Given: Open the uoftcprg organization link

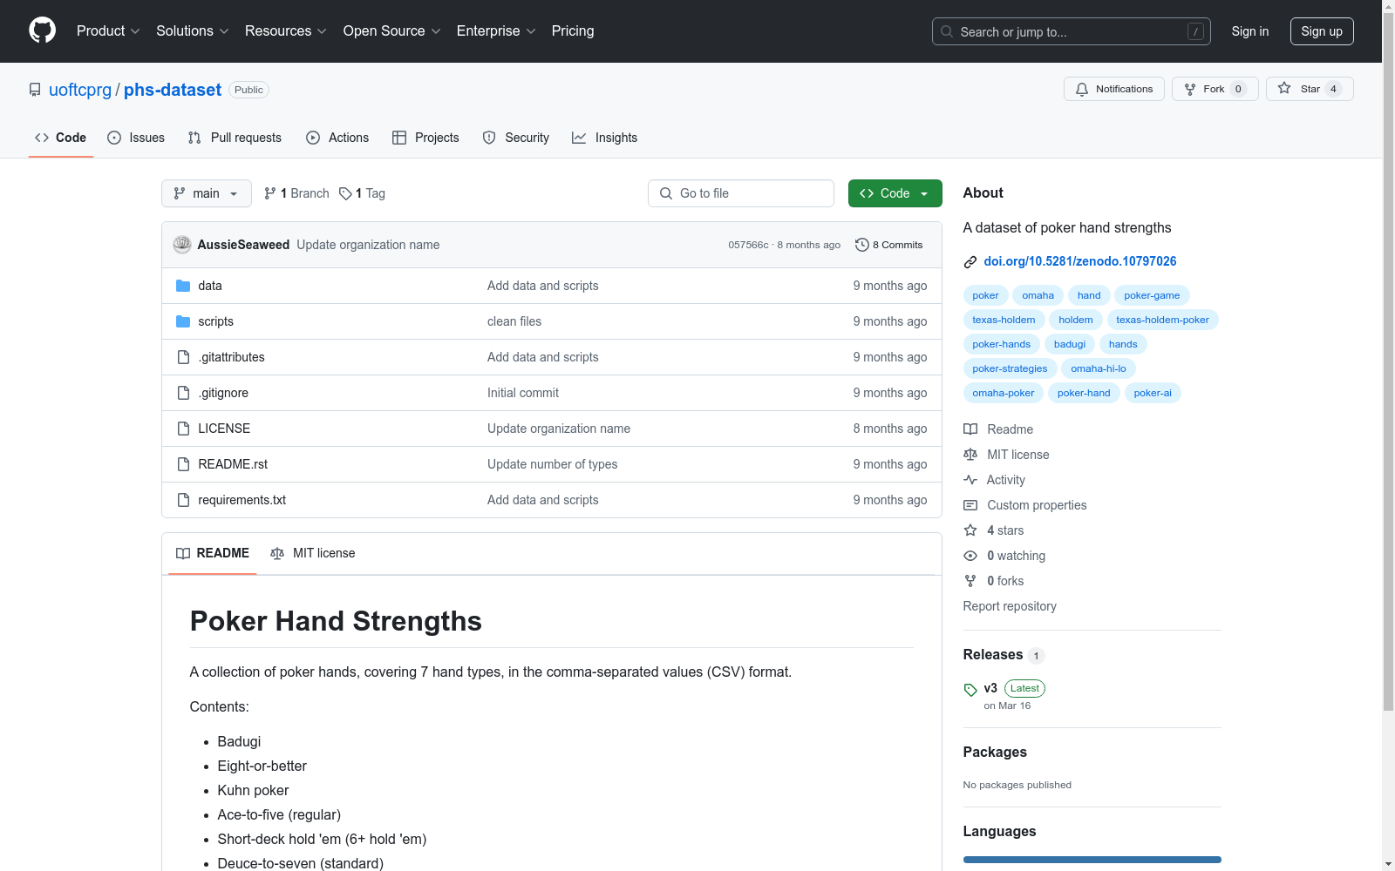Looking at the screenshot, I should [80, 90].
